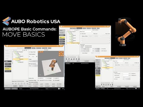The width and height of the screenshot is (143, 107).
Task: Open Alias dropdown in bottom-right window
Action: point(120,61)
